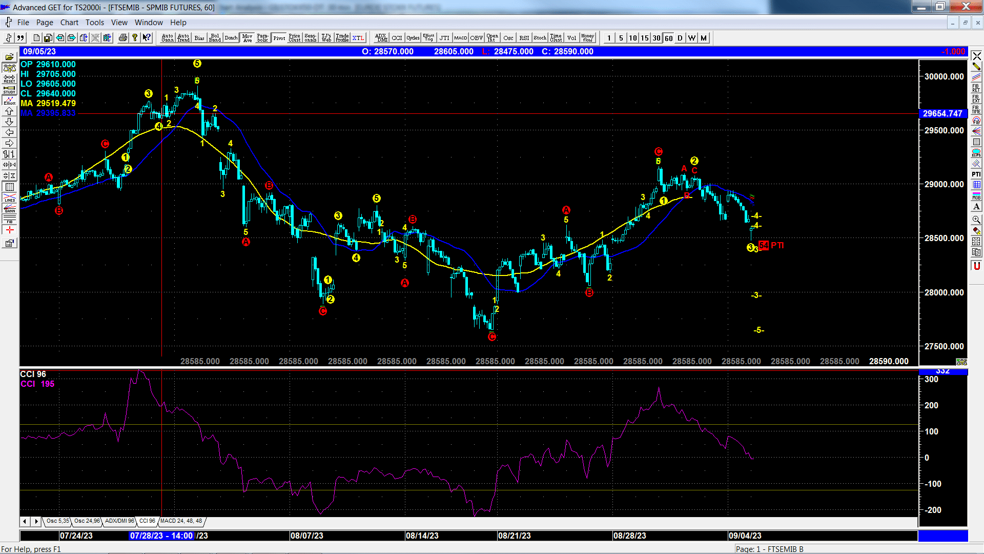Add the OBV indicator

click(477, 38)
